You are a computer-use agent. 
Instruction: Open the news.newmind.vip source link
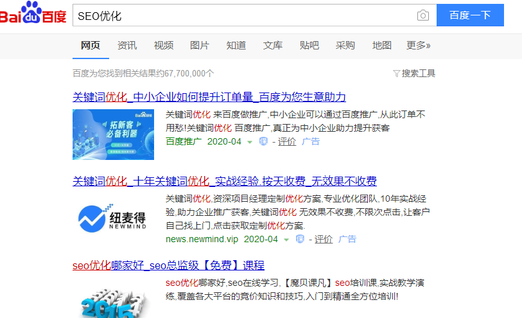pyautogui.click(x=202, y=239)
